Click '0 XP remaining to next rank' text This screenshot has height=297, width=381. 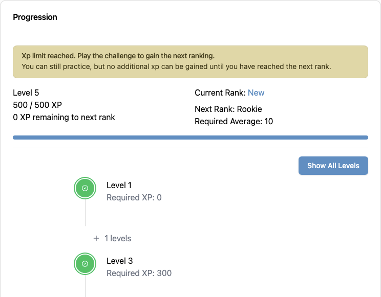[x=64, y=117]
